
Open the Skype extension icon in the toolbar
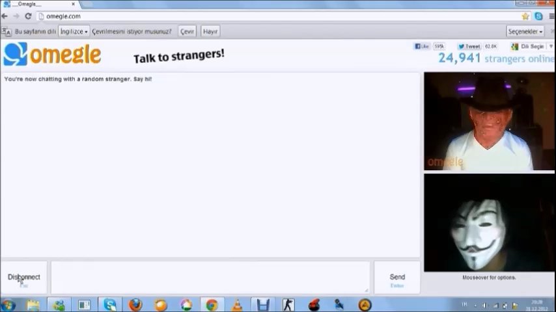538,16
